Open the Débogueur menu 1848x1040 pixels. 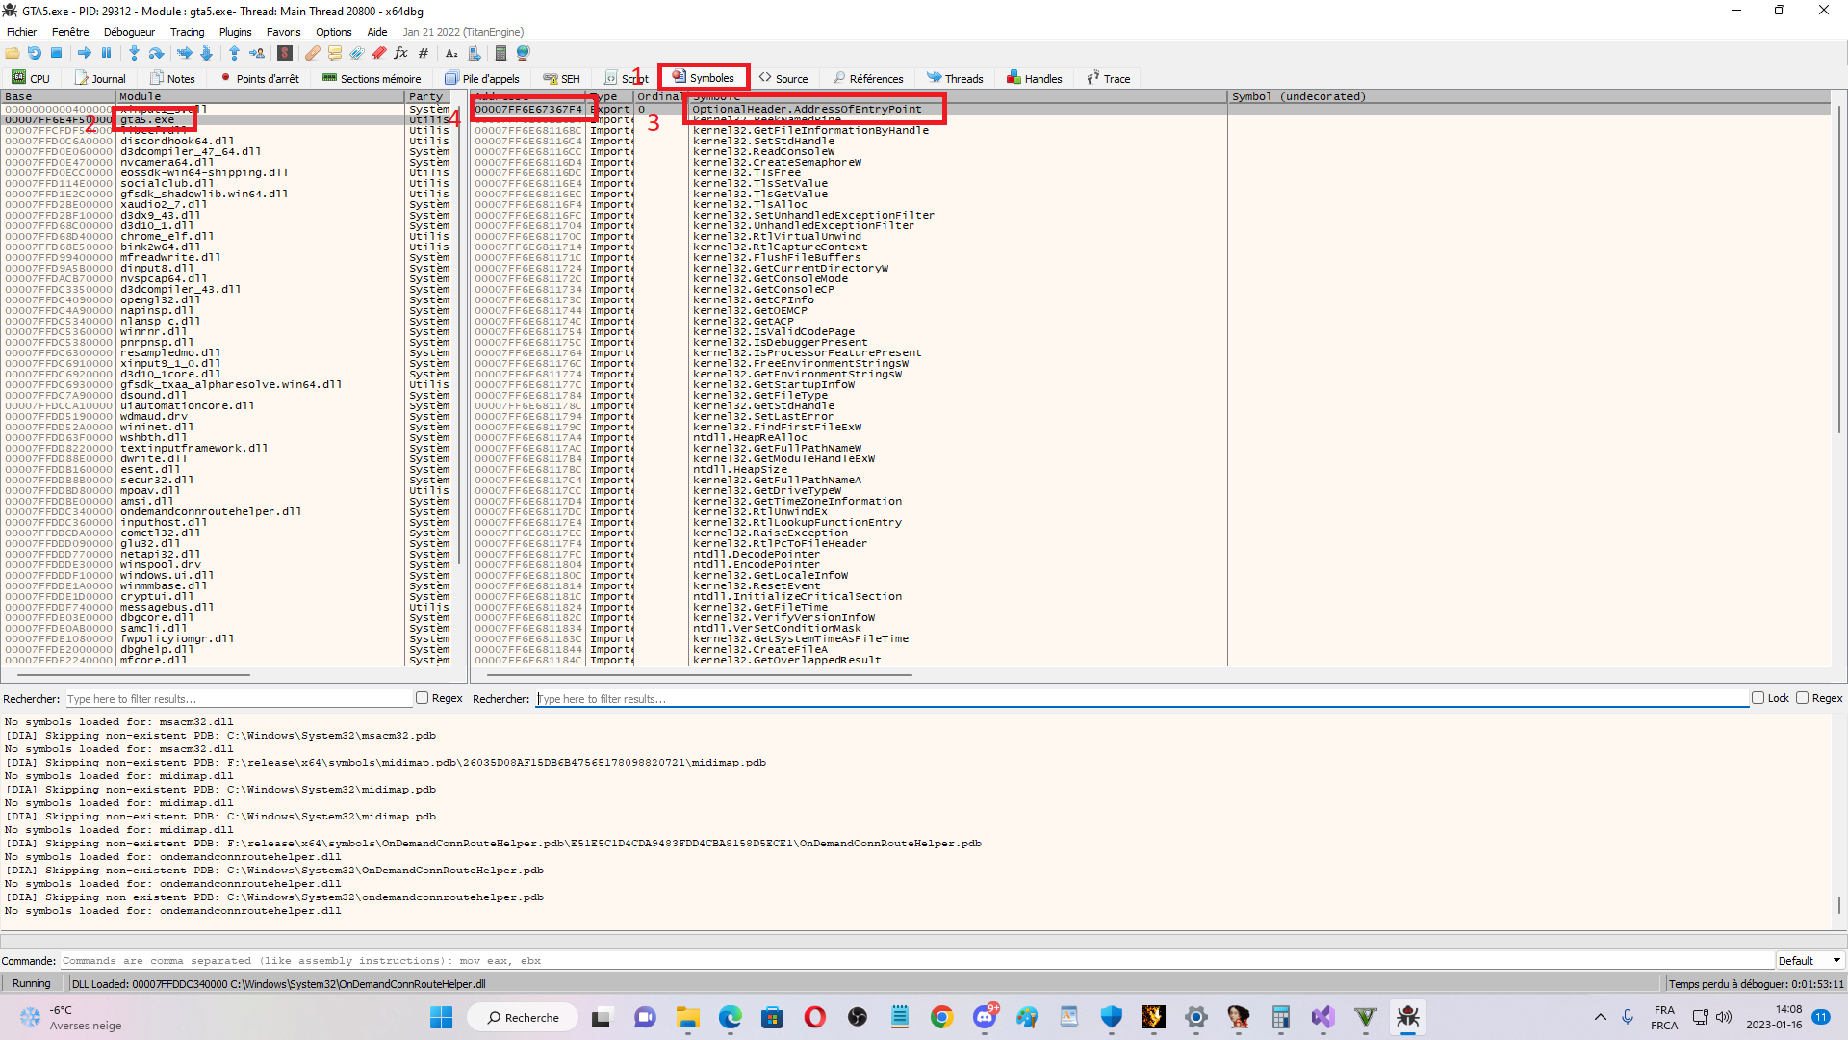tap(129, 32)
